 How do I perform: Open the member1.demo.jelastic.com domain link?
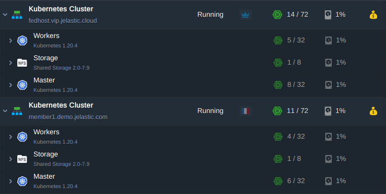[68, 117]
